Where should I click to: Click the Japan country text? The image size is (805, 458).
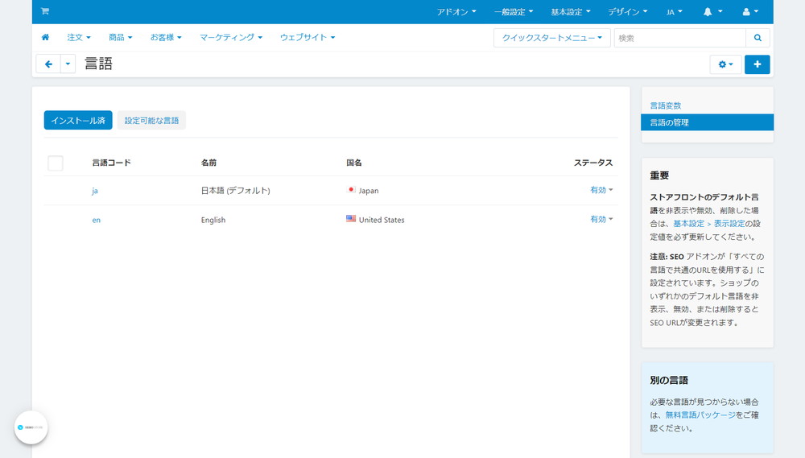tap(369, 191)
